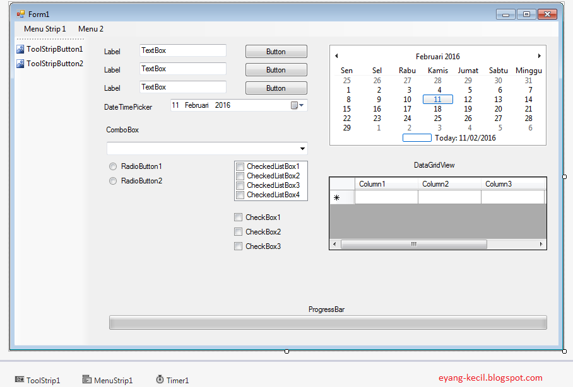This screenshot has width=573, height=387.
Task: Select RadioButton1
Action: (113, 166)
